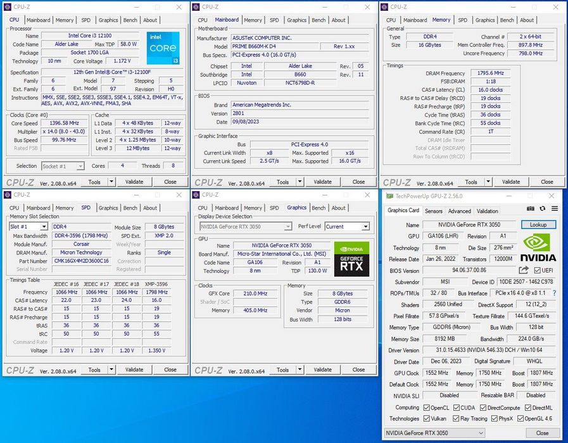This screenshot has width=568, height=443.
Task: Toggle the CUDA checkbox
Action: point(457,408)
